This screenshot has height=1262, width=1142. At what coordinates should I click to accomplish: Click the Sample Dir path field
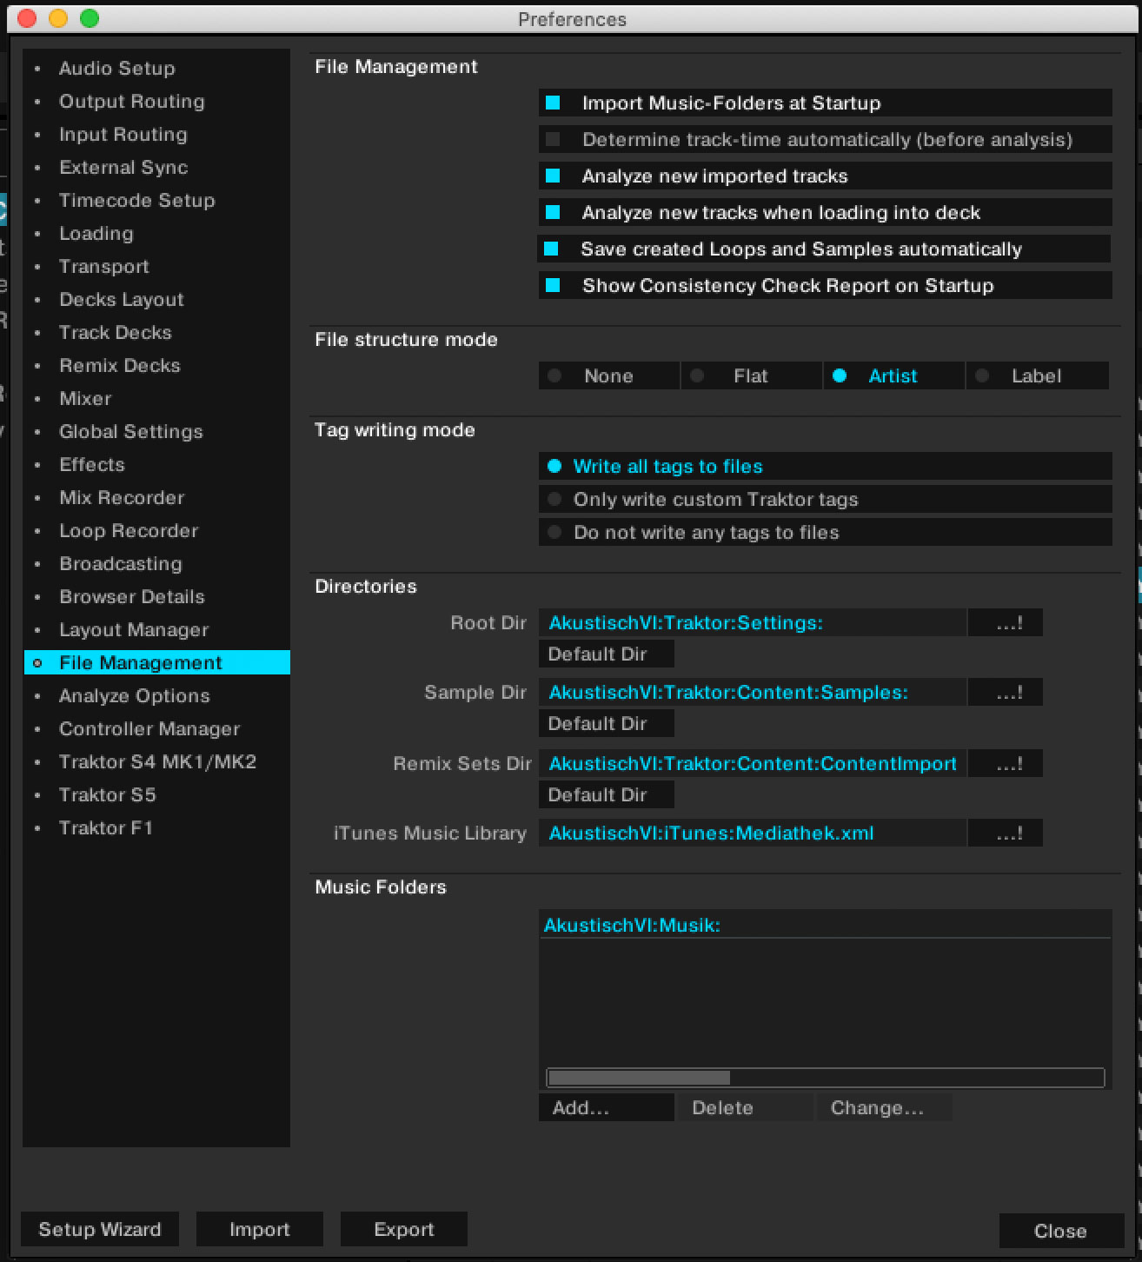pyautogui.click(x=753, y=693)
